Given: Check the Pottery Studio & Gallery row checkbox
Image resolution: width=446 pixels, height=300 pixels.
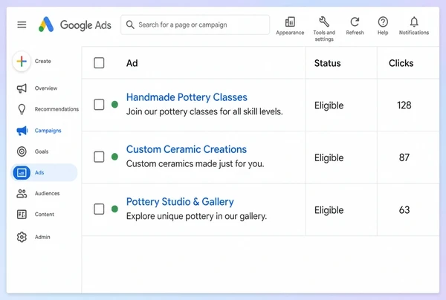Looking at the screenshot, I should point(99,209).
